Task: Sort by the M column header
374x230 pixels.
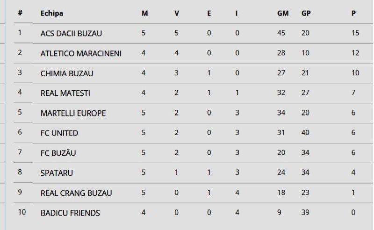Action: [144, 13]
